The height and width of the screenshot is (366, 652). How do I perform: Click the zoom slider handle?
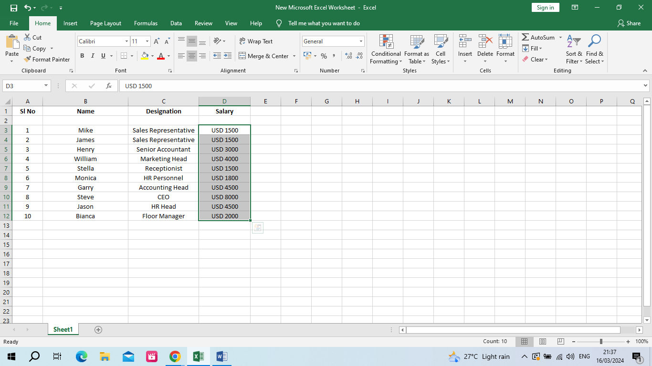tap(601, 341)
